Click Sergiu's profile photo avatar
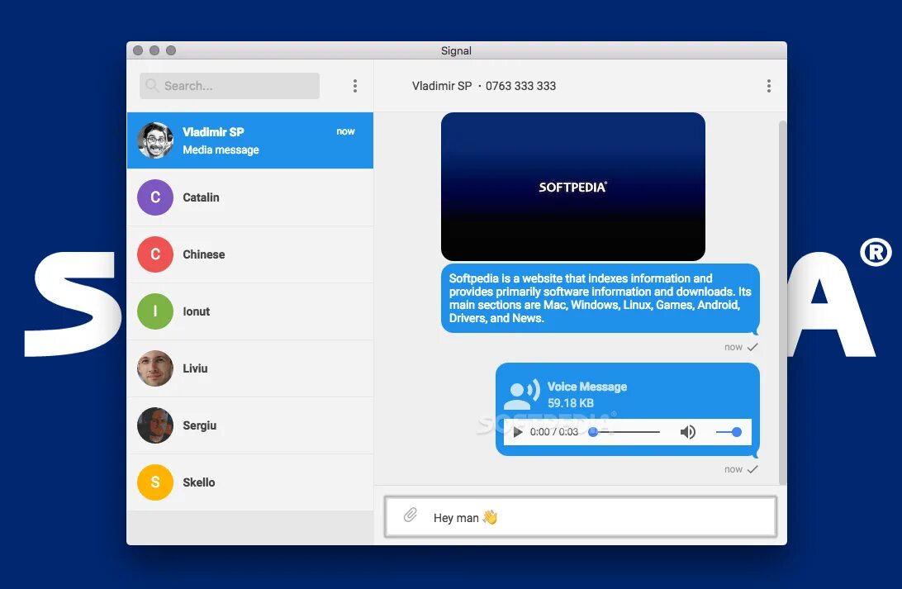Screen dimensions: 902x589 click(x=155, y=425)
